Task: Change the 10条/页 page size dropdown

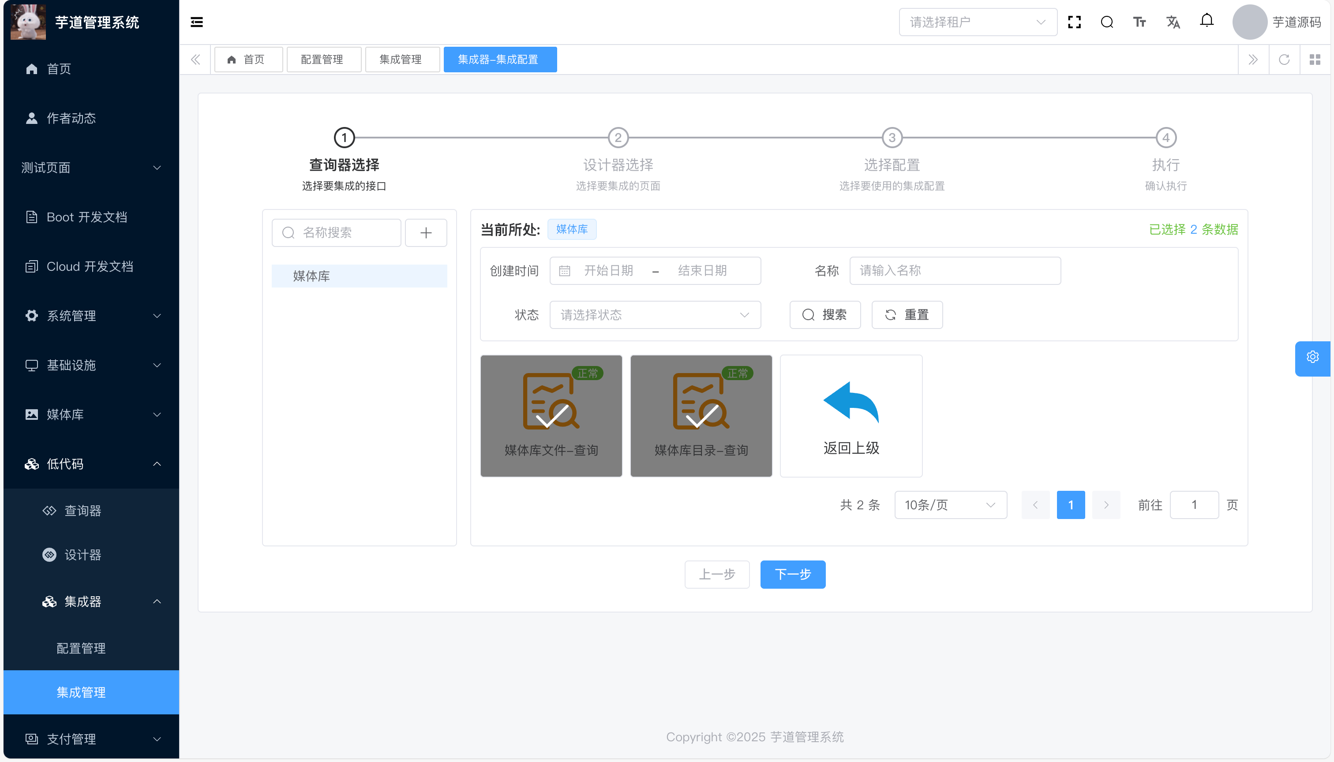Action: tap(950, 505)
